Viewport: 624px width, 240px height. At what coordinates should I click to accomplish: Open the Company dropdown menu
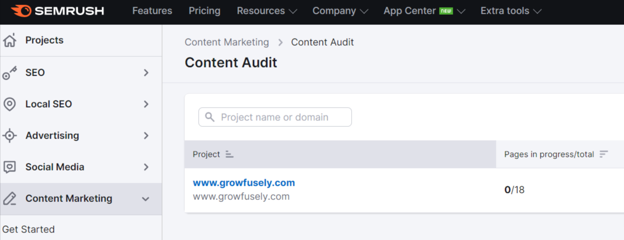340,11
